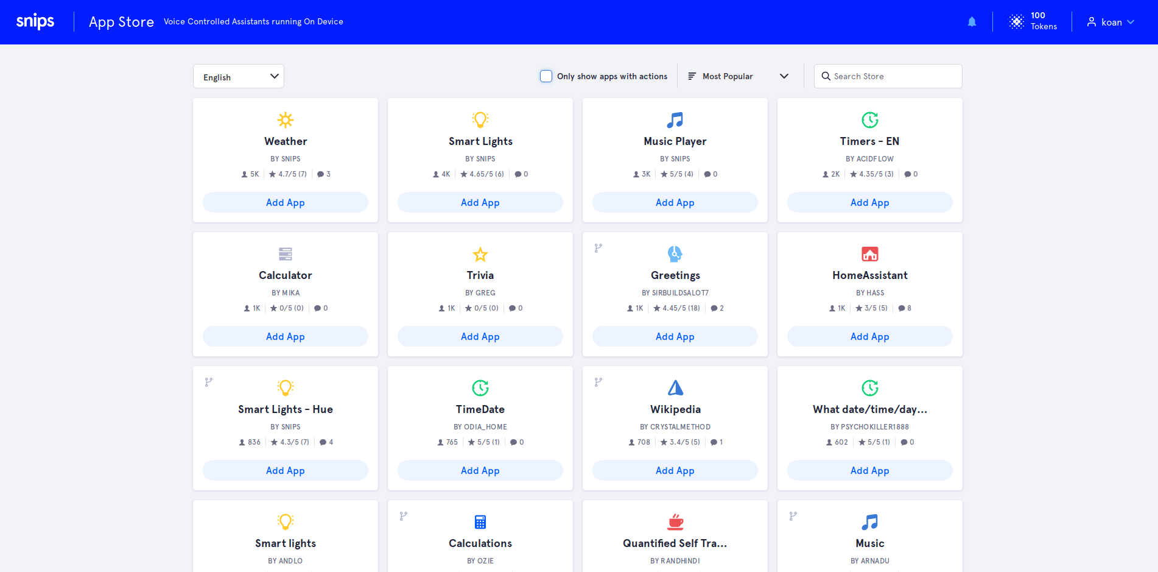Image resolution: width=1158 pixels, height=572 pixels.
Task: Click the Music Player note icon
Action: (x=675, y=119)
